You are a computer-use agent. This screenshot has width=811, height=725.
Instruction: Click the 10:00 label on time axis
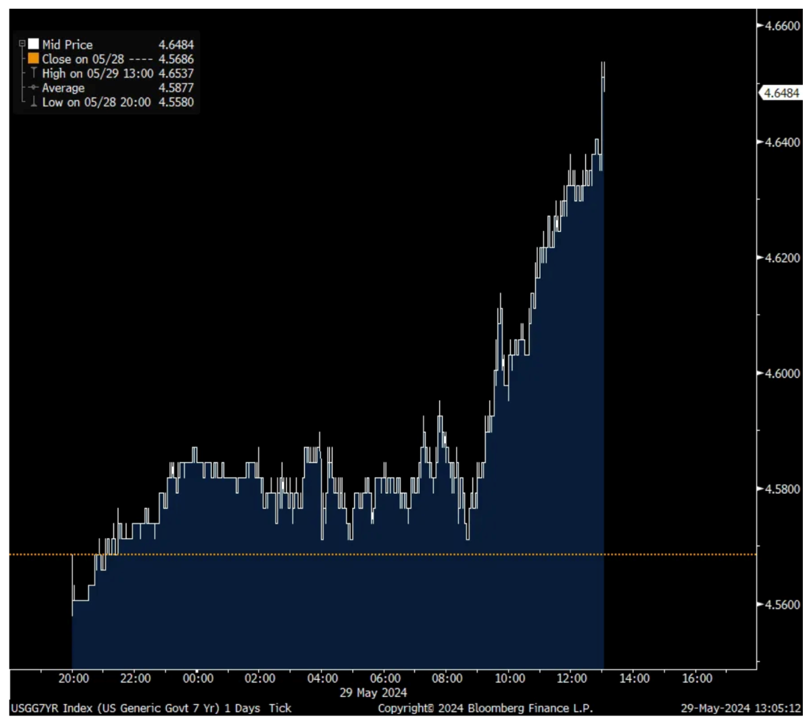point(510,678)
